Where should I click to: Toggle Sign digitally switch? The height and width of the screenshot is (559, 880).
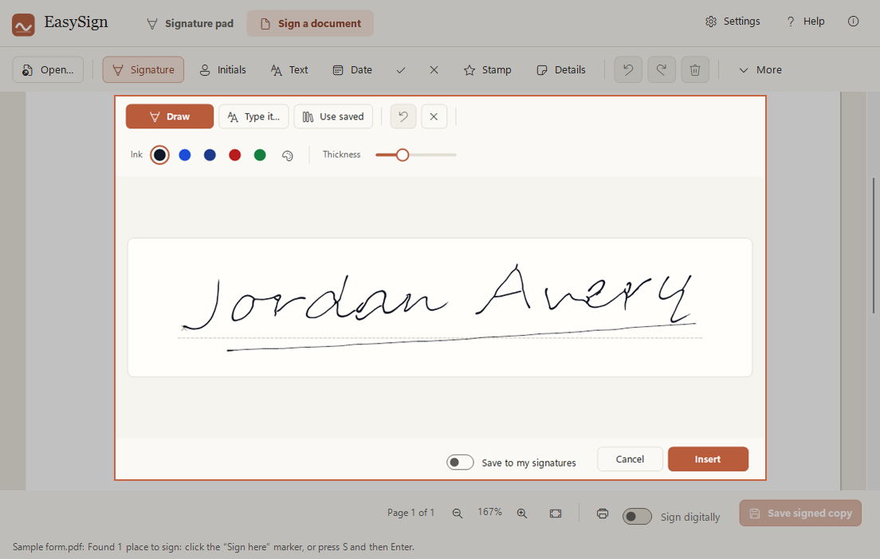(637, 517)
